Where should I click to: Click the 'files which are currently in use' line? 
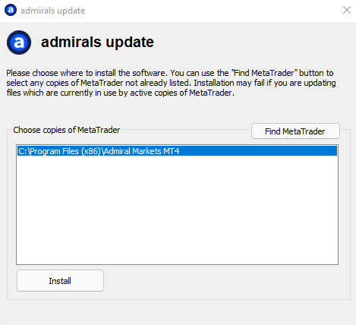tap(121, 93)
